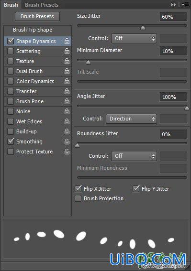This screenshot has width=191, height=271.
Task: Enable the Scattering checkbox
Action: pyautogui.click(x=11, y=51)
